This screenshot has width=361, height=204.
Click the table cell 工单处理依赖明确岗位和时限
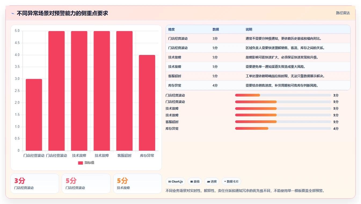[x=285, y=76]
